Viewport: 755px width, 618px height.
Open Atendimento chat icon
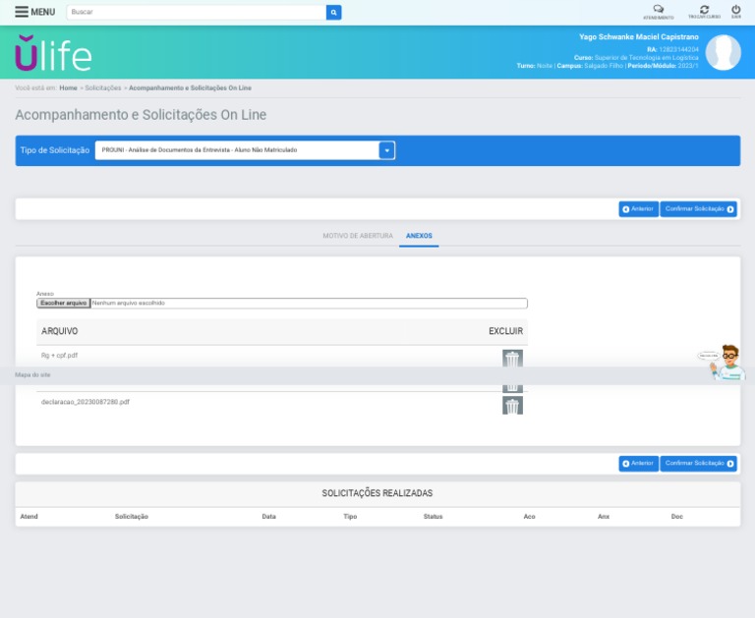[658, 11]
